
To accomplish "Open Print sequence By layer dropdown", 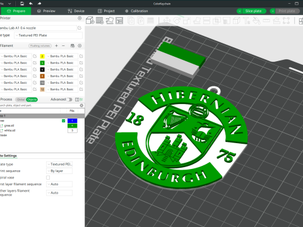I will pyautogui.click(x=59, y=171).
